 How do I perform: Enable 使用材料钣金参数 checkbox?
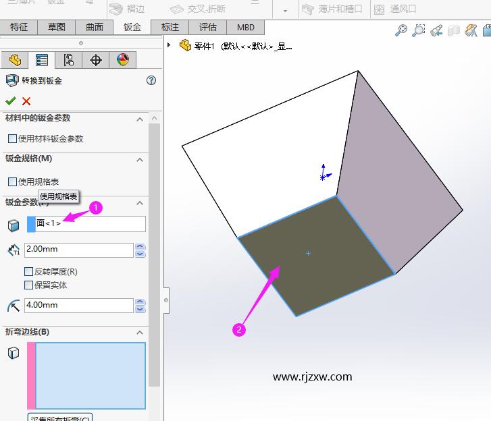tap(12, 138)
